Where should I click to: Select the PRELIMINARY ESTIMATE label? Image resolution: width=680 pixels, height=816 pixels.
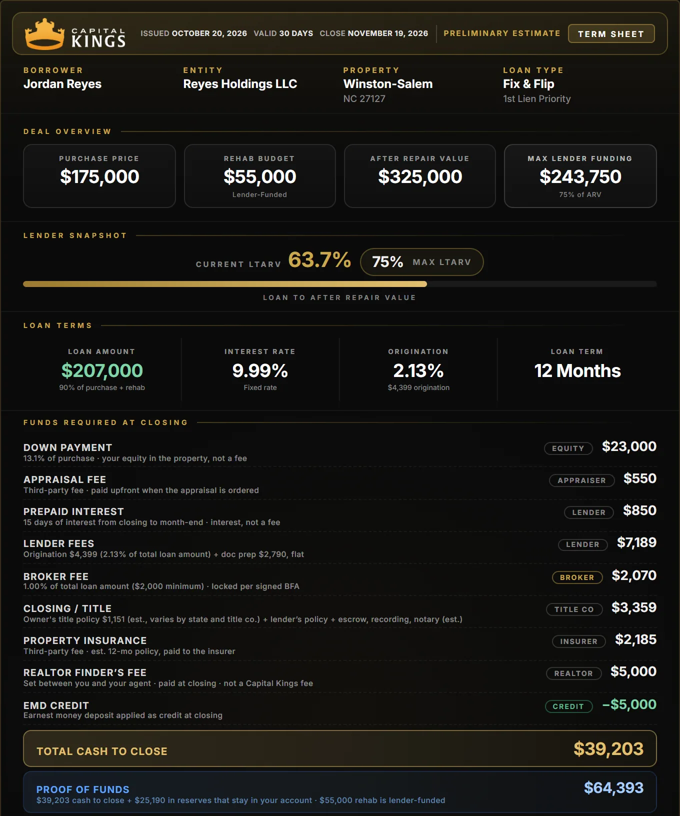coord(502,33)
